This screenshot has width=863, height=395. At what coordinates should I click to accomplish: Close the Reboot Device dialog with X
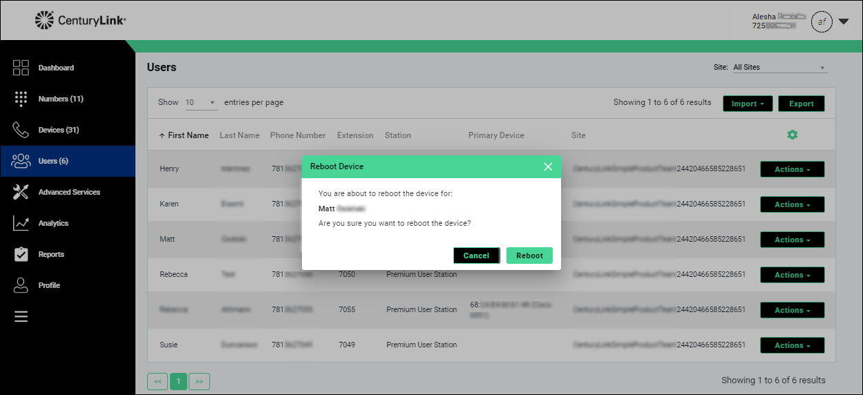click(x=548, y=166)
